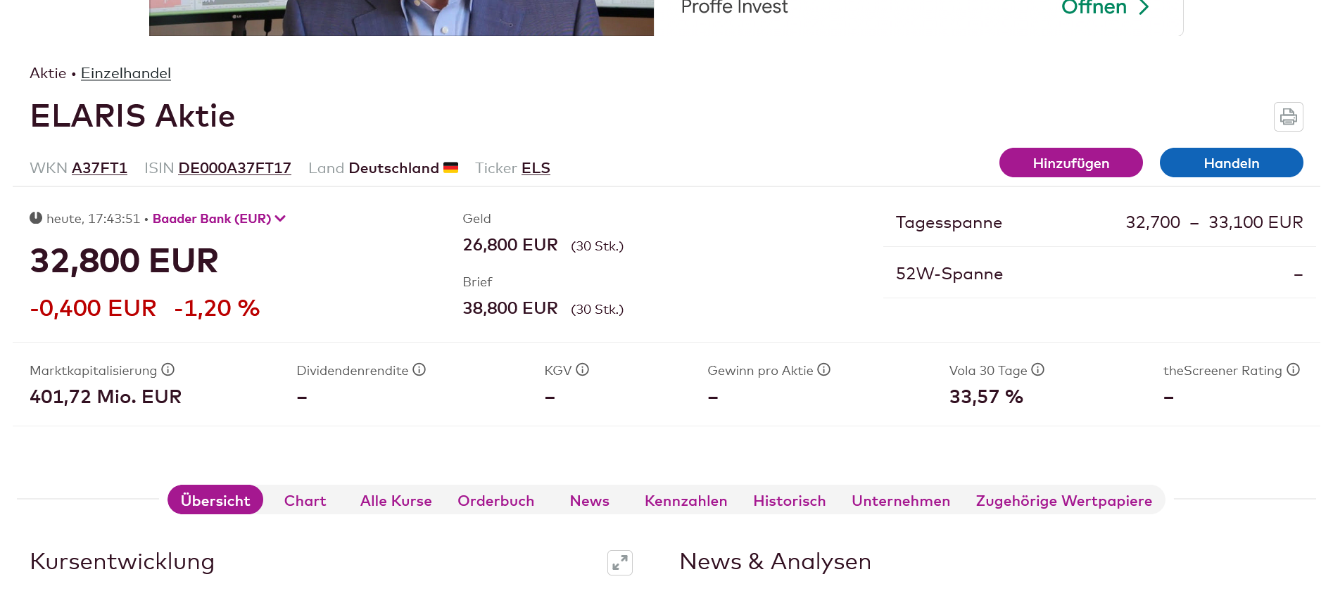Image resolution: width=1333 pixels, height=598 pixels.
Task: Click the ISIN DE000A37FT17 link
Action: pos(234,168)
